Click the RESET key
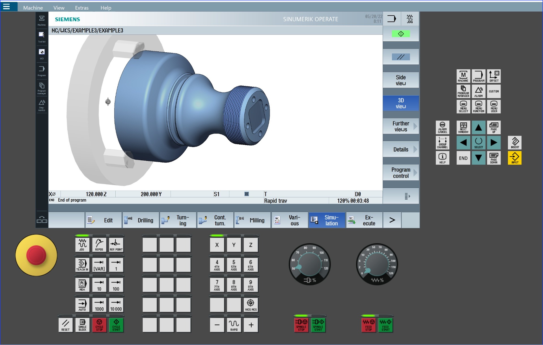 click(66, 325)
